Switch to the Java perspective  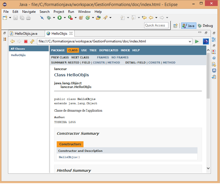[x=188, y=26]
